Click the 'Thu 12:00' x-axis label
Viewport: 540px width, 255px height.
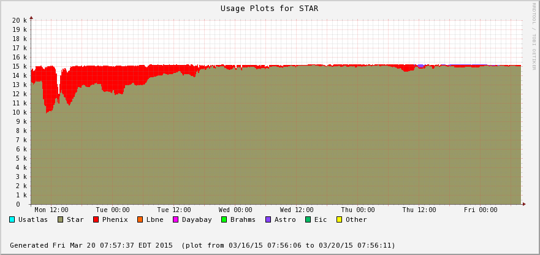click(419, 210)
